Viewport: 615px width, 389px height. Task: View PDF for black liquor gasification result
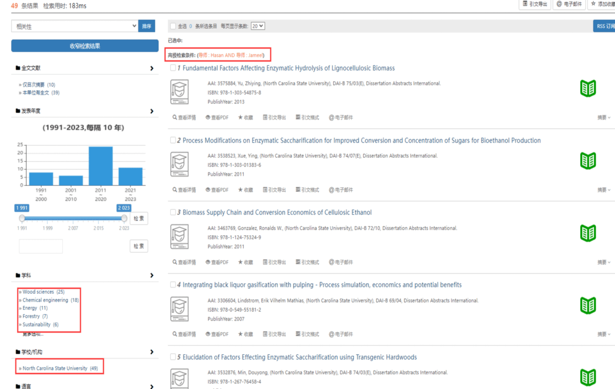[x=217, y=334]
